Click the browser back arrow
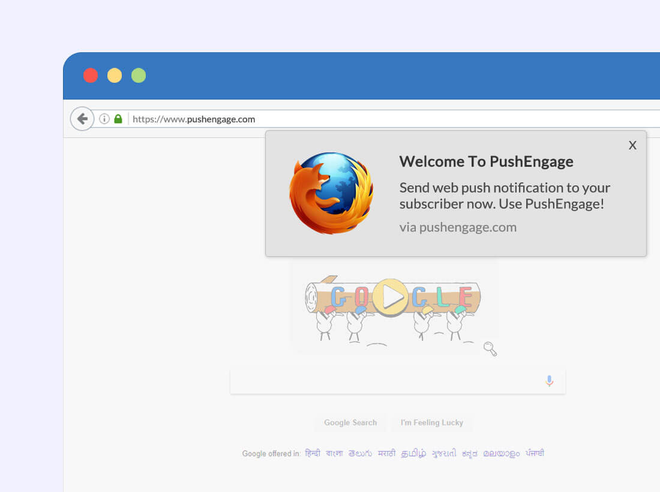The image size is (660, 492). [x=82, y=118]
